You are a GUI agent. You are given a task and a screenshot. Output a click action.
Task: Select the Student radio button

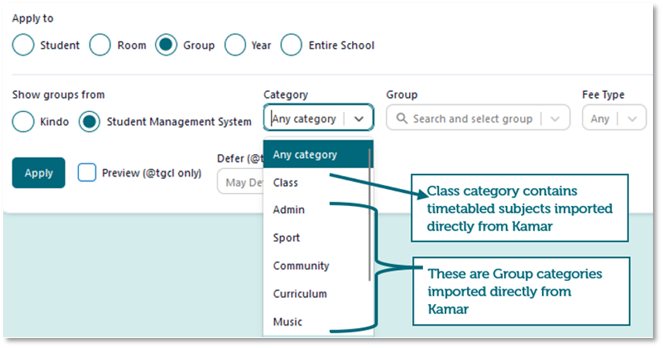[23, 45]
